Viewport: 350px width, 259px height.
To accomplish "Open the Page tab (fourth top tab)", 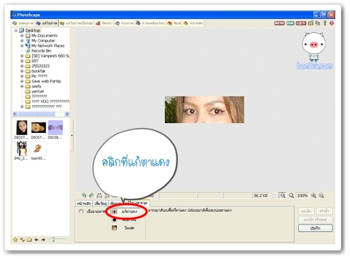I will click(104, 23).
